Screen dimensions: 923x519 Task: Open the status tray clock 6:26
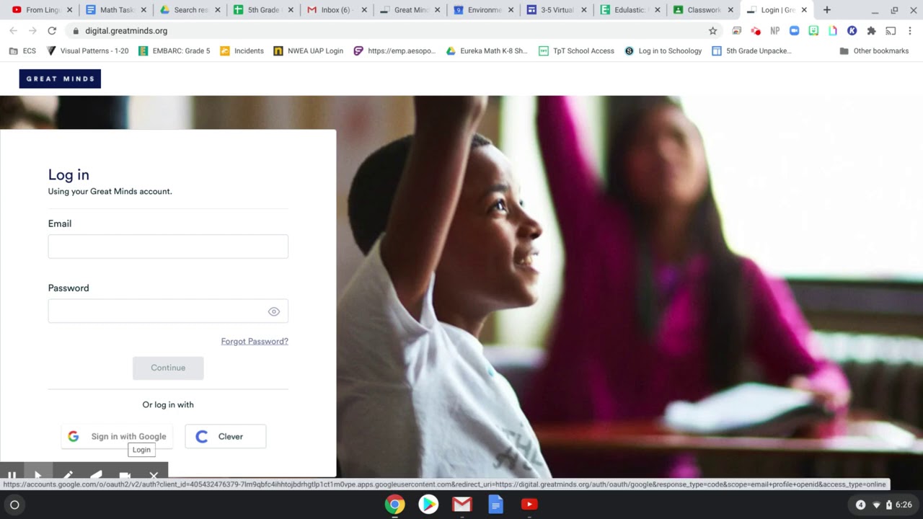pos(904,505)
